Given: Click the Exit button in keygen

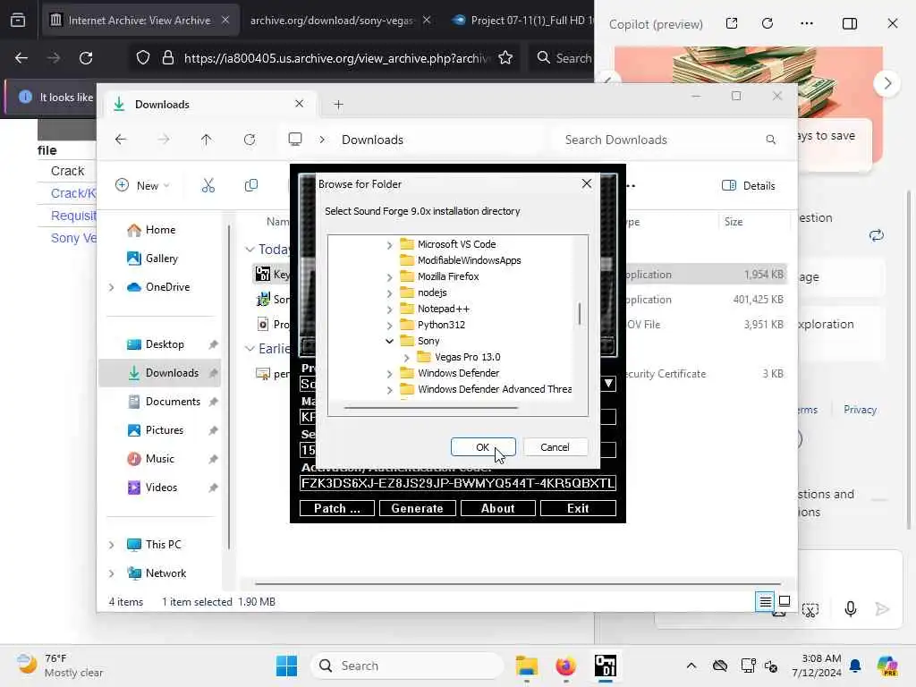Looking at the screenshot, I should (578, 508).
